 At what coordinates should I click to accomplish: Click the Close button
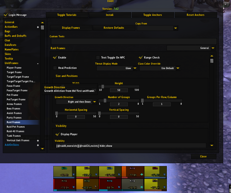203,156
